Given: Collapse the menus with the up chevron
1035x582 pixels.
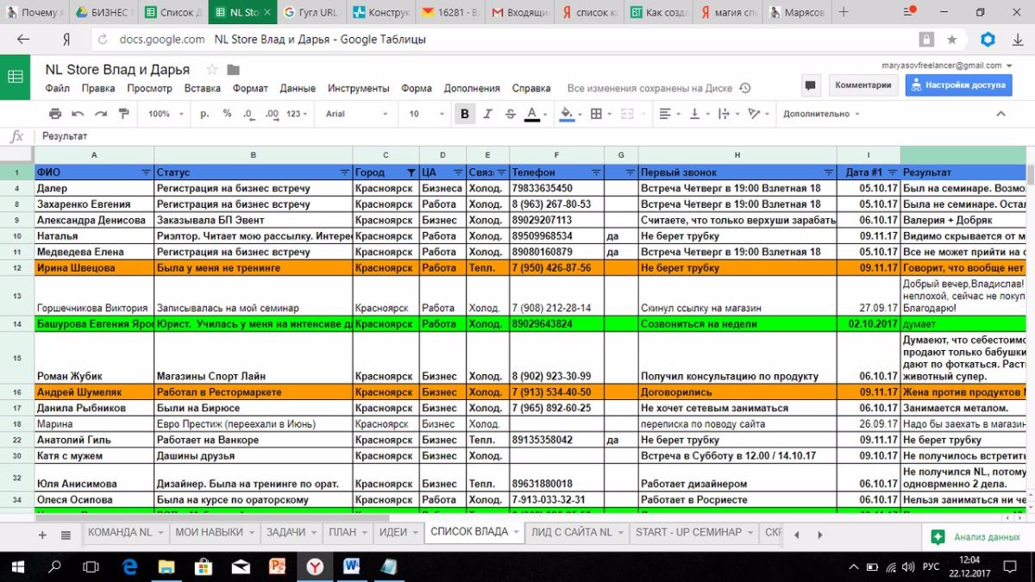Looking at the screenshot, I should (1001, 114).
